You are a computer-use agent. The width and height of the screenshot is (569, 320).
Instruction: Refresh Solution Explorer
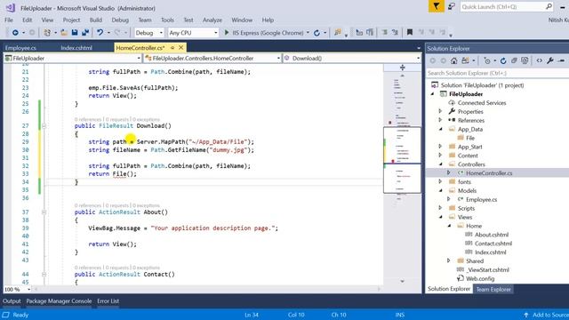[x=503, y=60]
